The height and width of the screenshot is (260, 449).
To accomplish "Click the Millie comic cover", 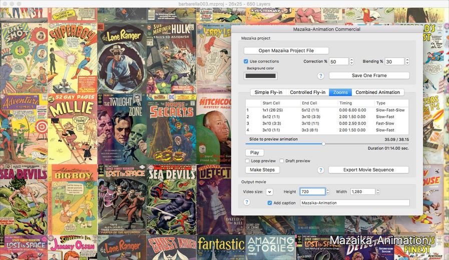I will coord(73,128).
